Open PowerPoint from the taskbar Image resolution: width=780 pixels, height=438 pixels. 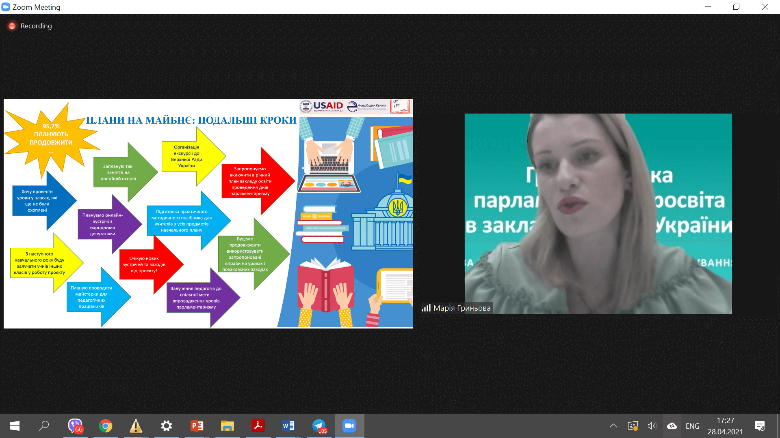[x=197, y=426]
